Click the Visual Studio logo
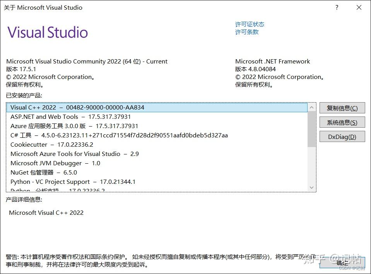Viewport: 371px width, 274px height. coord(47,32)
